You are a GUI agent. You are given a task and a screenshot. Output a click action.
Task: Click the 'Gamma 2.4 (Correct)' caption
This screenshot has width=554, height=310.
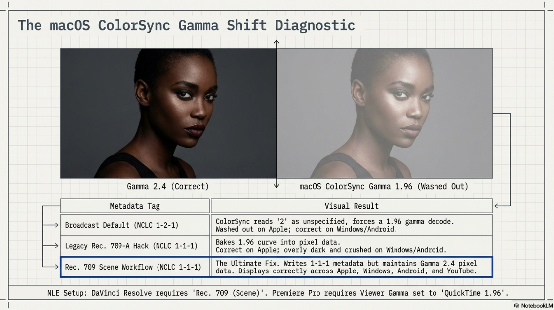pos(168,187)
